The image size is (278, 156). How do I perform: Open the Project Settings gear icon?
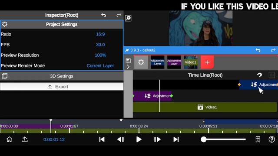click(5, 24)
